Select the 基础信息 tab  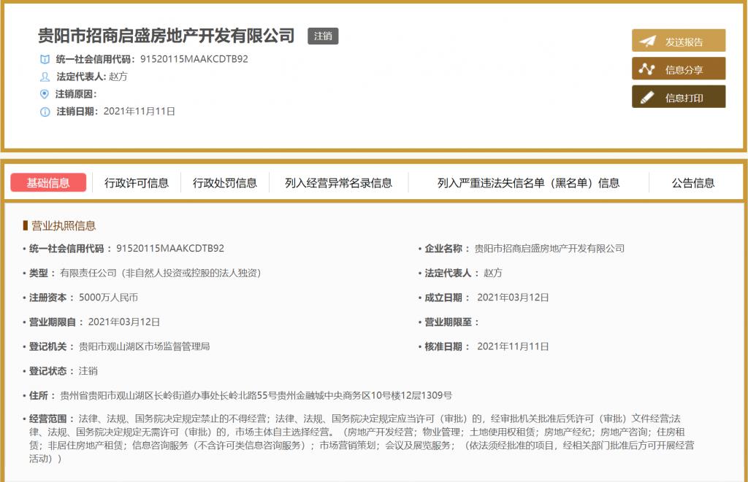(x=48, y=182)
